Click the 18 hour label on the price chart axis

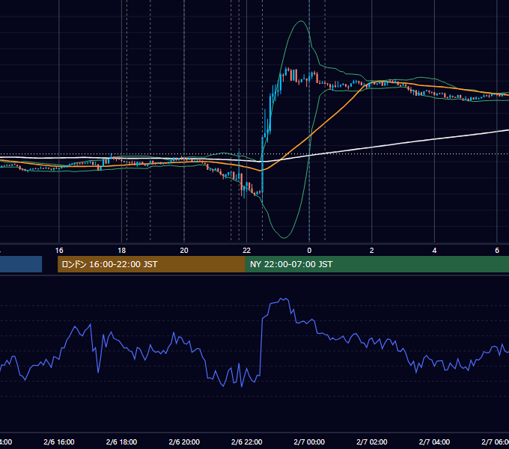122,251
